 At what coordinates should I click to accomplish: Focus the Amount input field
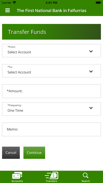click(51, 91)
